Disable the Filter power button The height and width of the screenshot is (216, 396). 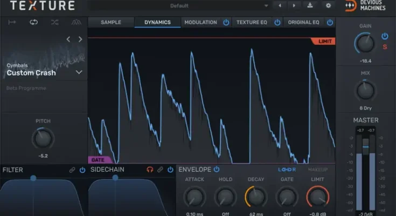(x=82, y=170)
